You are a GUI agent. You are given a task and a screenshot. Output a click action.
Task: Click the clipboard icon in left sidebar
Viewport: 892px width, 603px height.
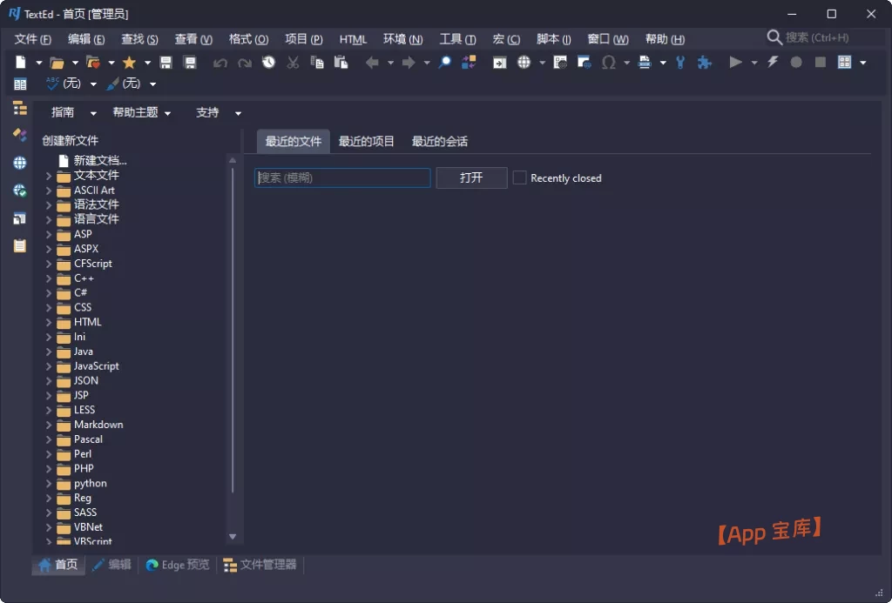[19, 246]
